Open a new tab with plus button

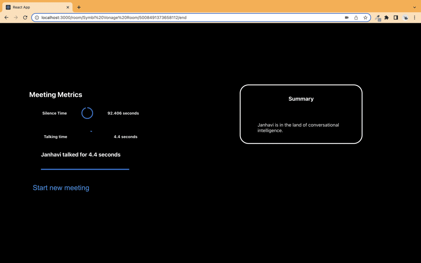tap(79, 7)
